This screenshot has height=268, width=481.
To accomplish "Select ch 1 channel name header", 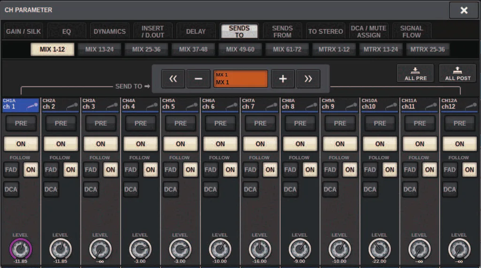I will [21, 105].
